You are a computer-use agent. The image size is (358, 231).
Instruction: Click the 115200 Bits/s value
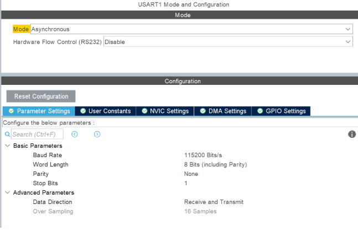click(203, 155)
